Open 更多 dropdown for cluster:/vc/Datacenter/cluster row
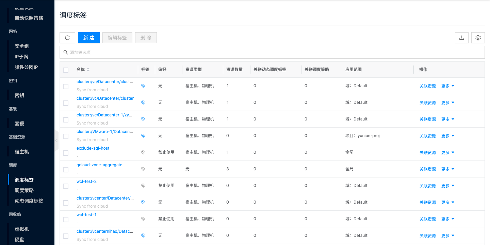Image resolution: width=490 pixels, height=245 pixels. (x=448, y=103)
